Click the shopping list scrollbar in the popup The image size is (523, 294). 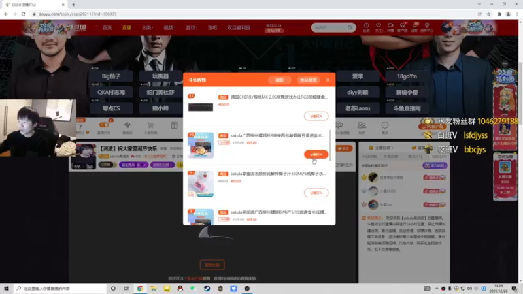330,145
